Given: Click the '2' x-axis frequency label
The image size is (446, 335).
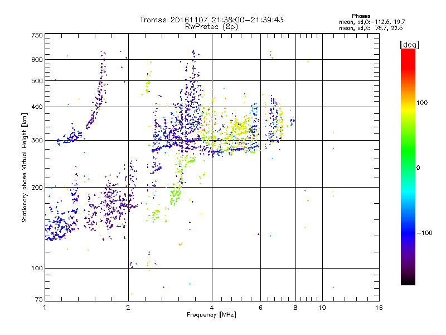Looking at the screenshot, I should click(x=128, y=308).
